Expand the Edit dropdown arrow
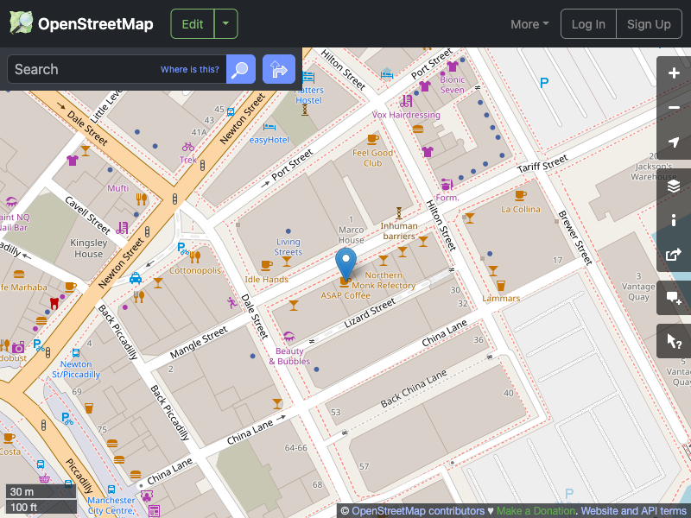This screenshot has height=518, width=691. tap(225, 23)
